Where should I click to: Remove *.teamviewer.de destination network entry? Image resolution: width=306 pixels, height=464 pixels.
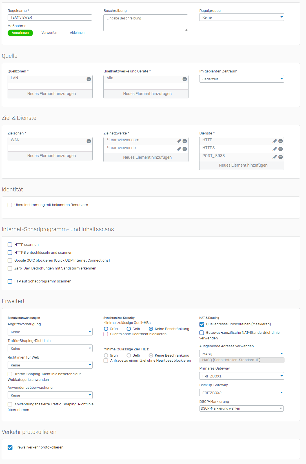(185, 149)
